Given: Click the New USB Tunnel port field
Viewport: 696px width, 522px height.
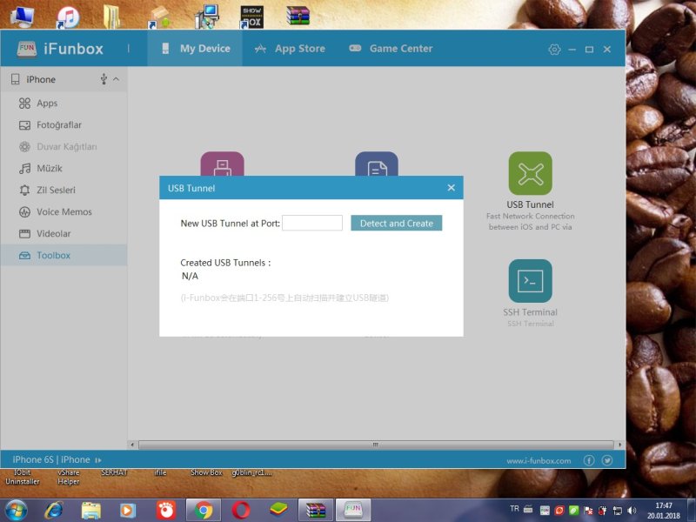Looking at the screenshot, I should point(312,224).
